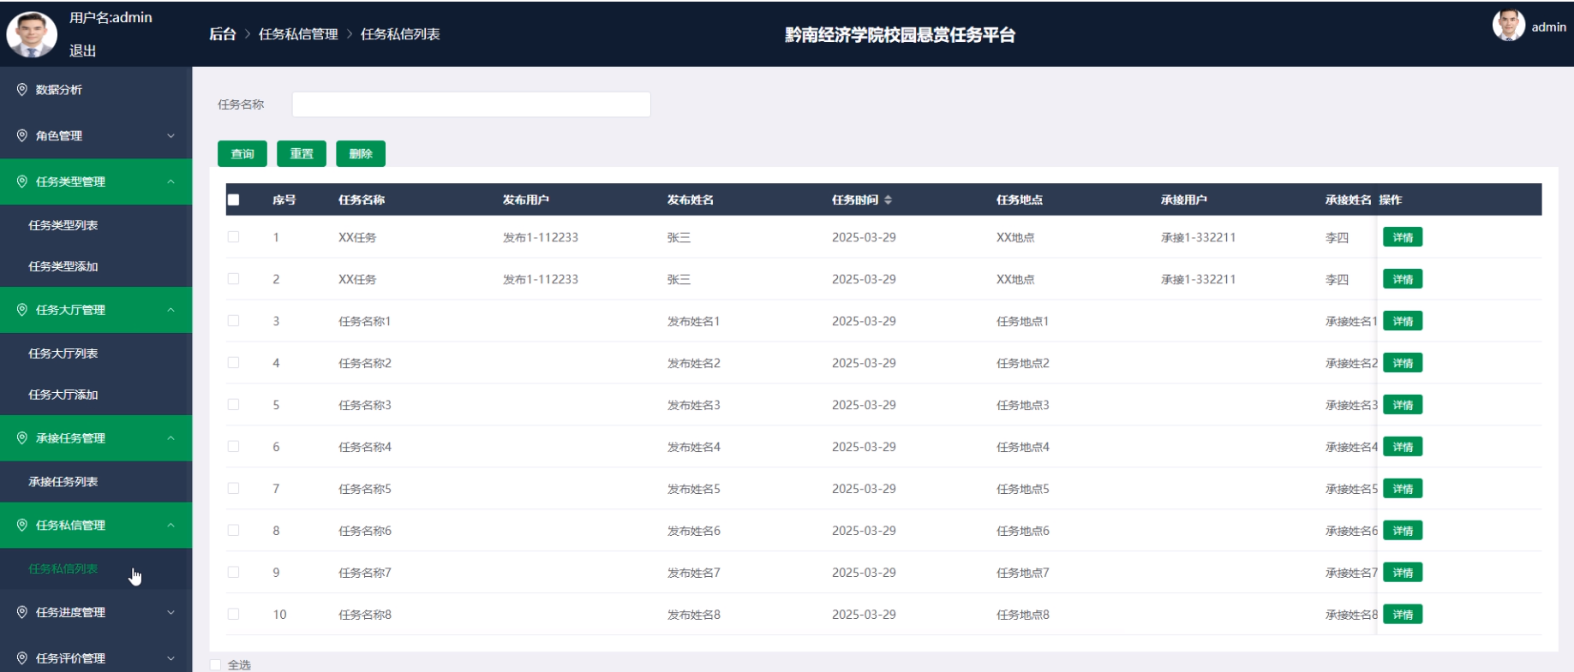
Task: Click the 任务名称7 cell
Action: click(x=365, y=573)
